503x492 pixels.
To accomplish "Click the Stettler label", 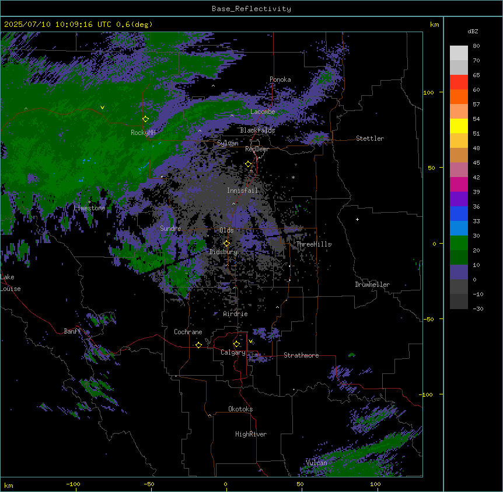I will click(x=370, y=138).
